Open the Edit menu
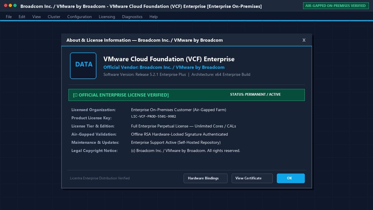The image size is (373, 210). pyautogui.click(x=22, y=17)
